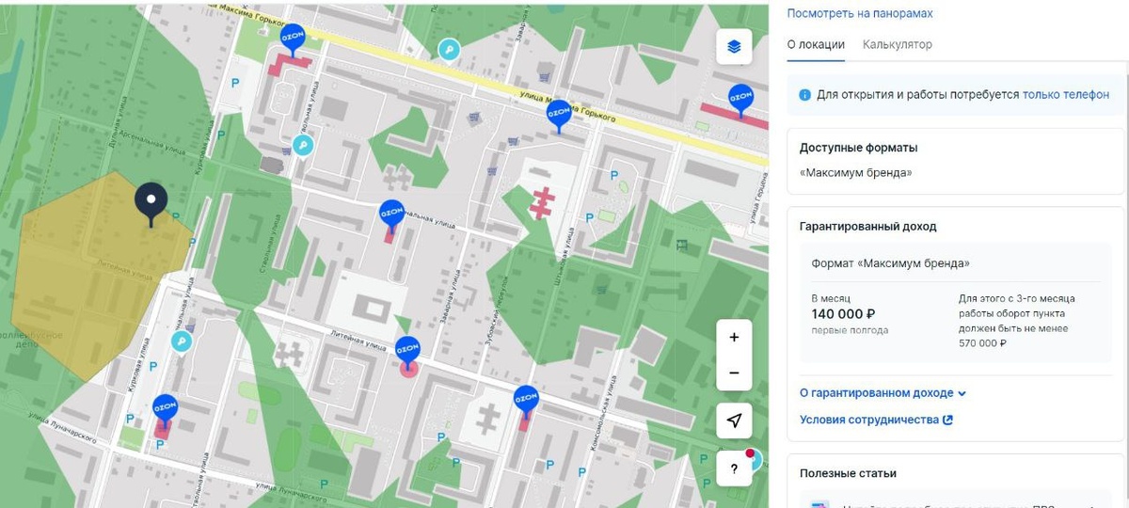
Task: Center map on my location arrow
Action: pyautogui.click(x=734, y=421)
